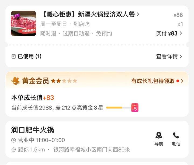Open the 润口肥牛火锅 restaurant page
The image size is (194, 165).
pos(33,130)
